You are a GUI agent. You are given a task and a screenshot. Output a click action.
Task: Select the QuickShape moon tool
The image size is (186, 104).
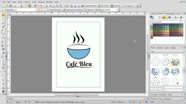tap(2, 42)
